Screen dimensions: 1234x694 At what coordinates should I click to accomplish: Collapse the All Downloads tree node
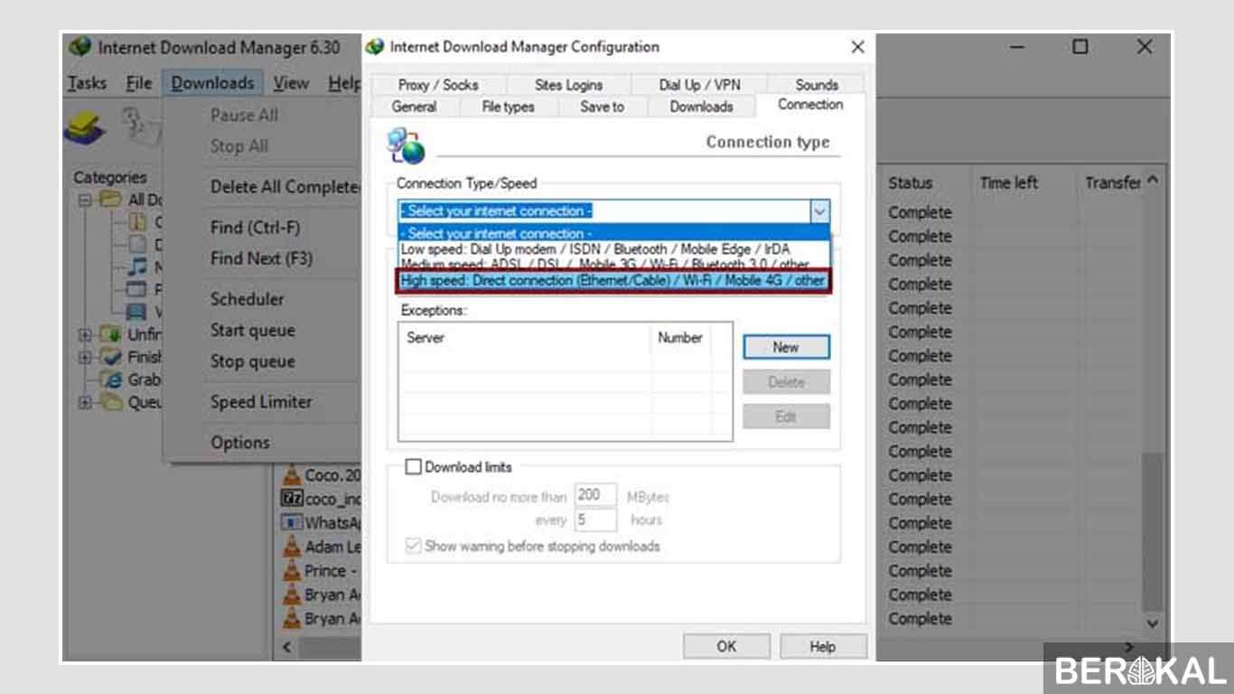pyautogui.click(x=85, y=200)
